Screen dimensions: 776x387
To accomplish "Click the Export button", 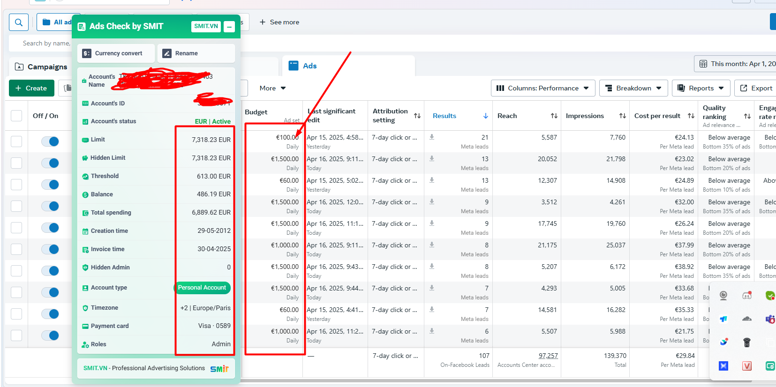I will tap(756, 88).
